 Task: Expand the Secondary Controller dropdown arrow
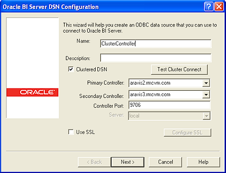click(x=206, y=95)
